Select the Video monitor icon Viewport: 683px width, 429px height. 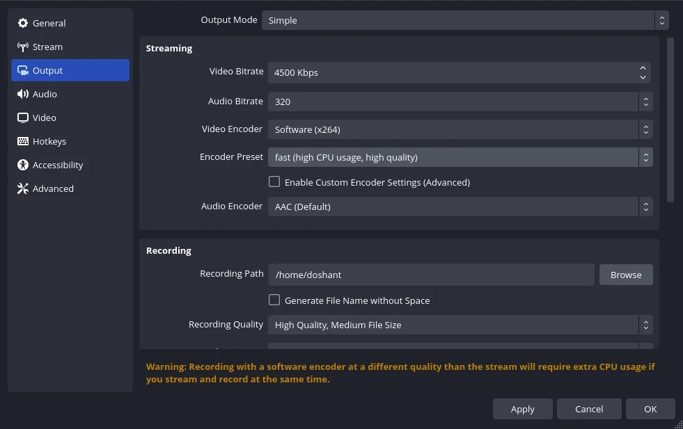23,118
